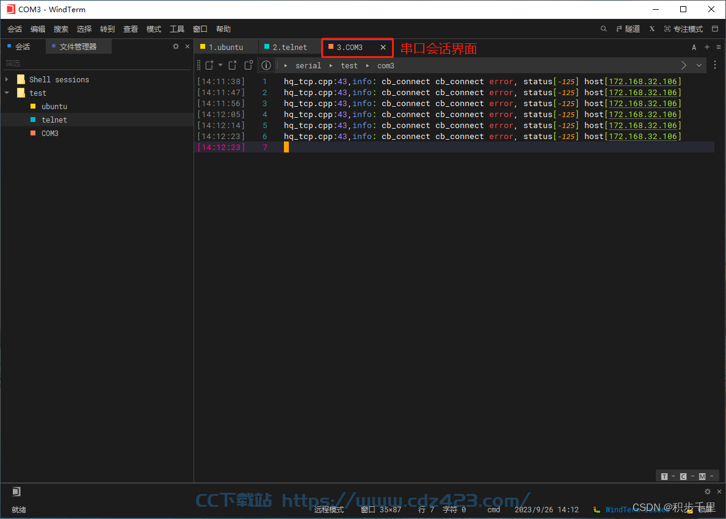The image size is (726, 519).
Task: Switch to the 会话 panel tab
Action: tap(22, 47)
